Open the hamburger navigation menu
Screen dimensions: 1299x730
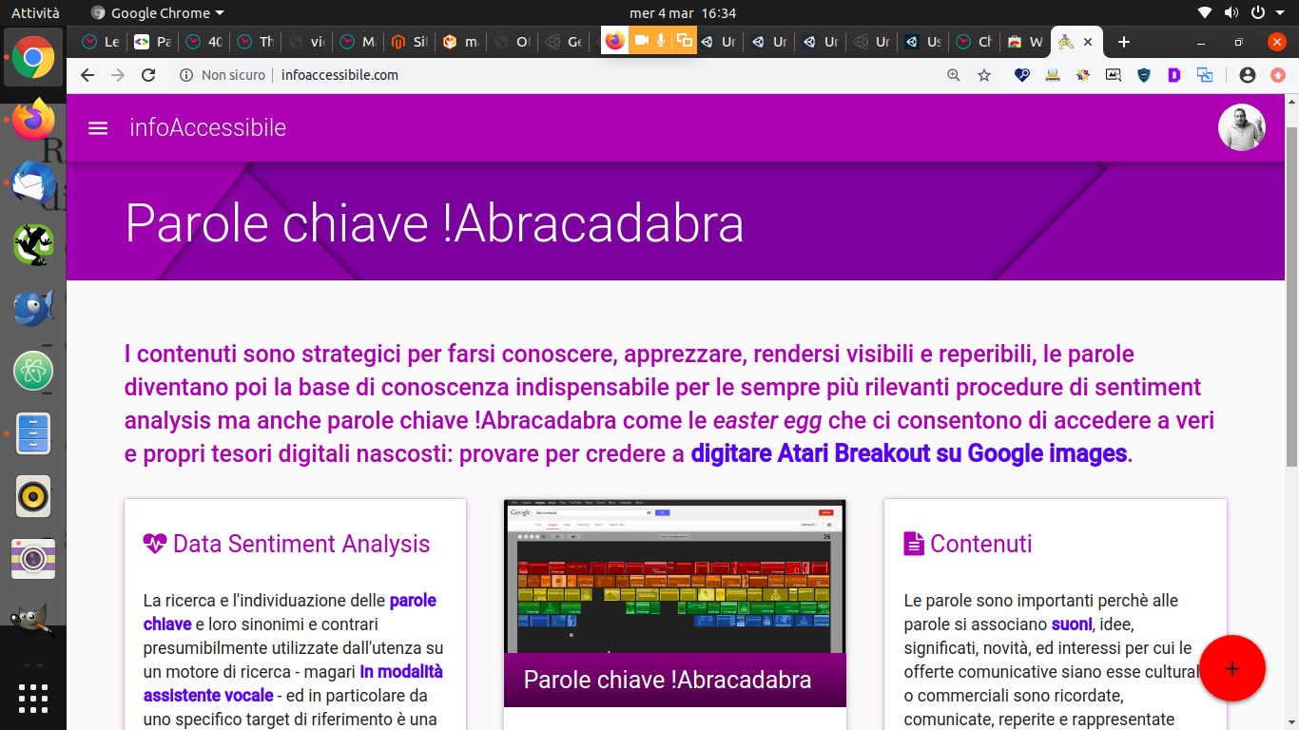pyautogui.click(x=98, y=128)
